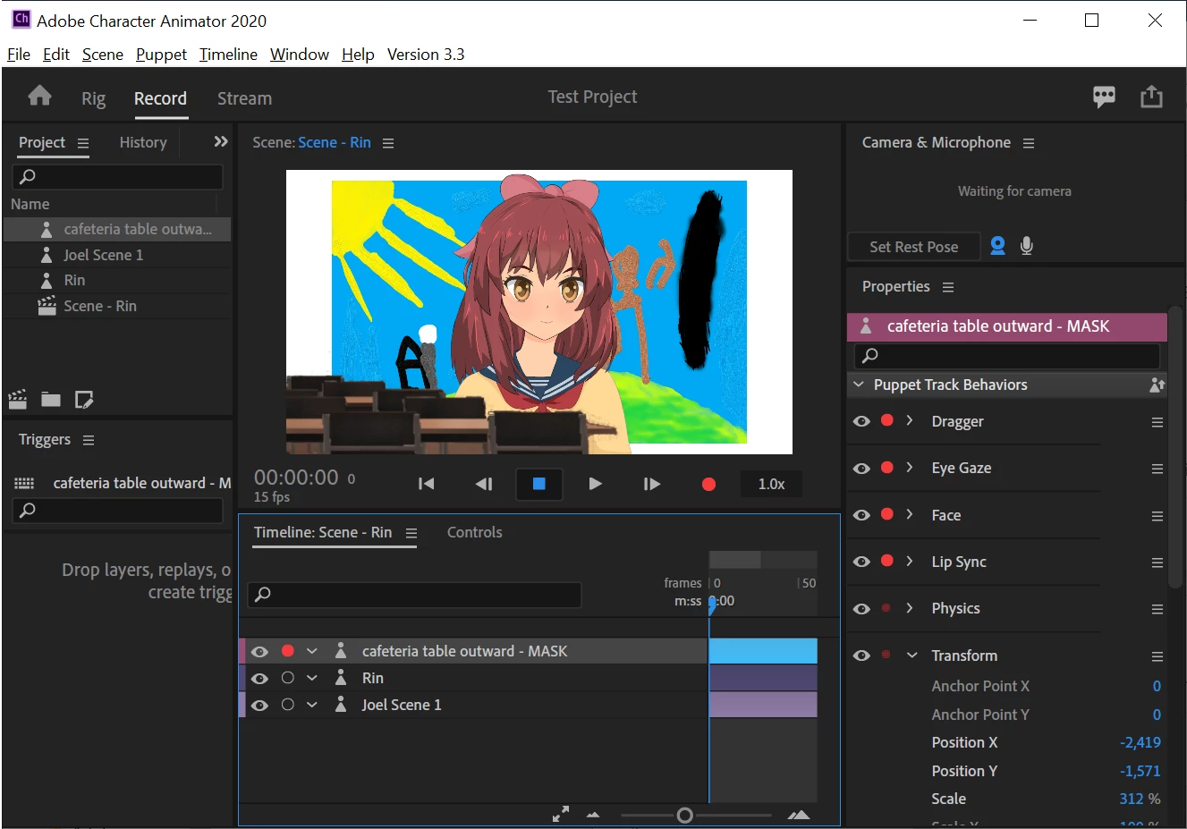Switch to the Stream workspace
Viewport: 1187px width, 829px height.
pos(244,98)
